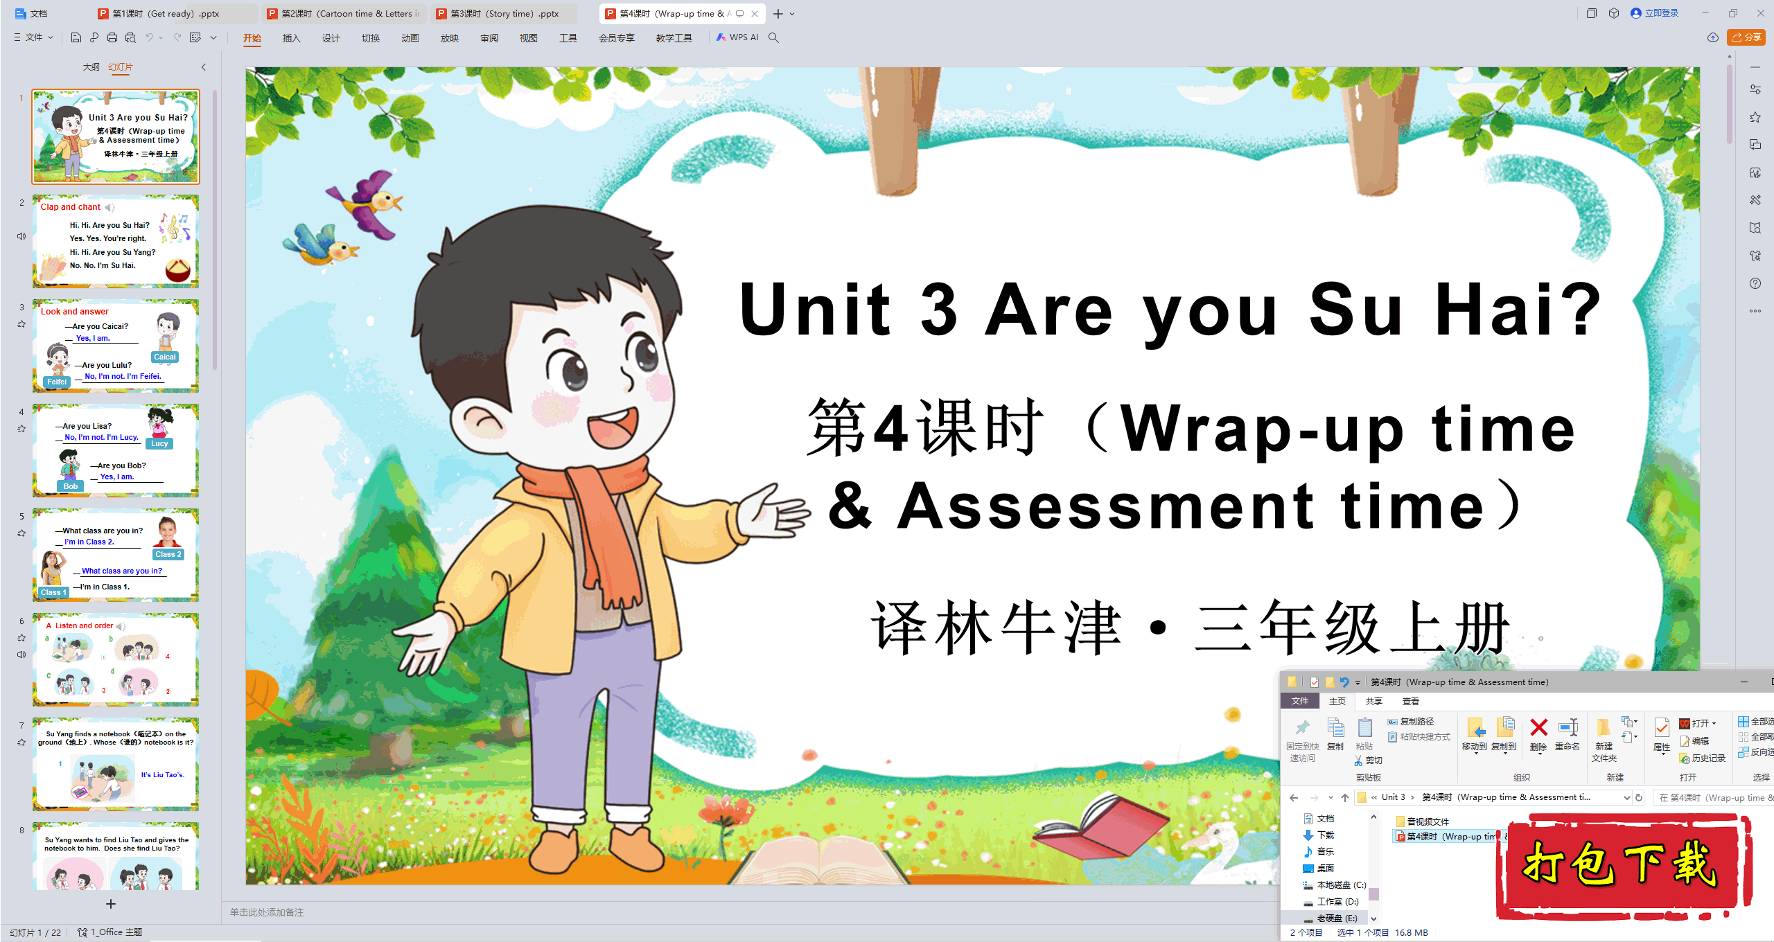Viewport: 1774px width, 942px height.
Task: Open the tab list dropdown next to plus
Action: (793, 14)
